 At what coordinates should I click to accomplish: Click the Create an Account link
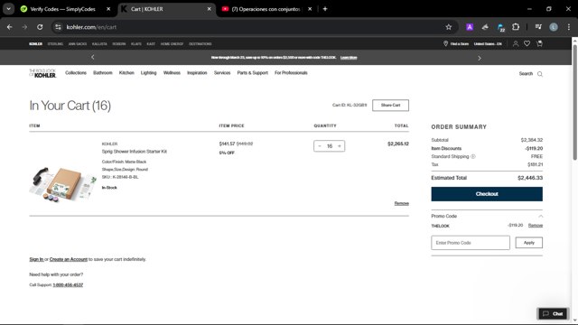tap(69, 259)
